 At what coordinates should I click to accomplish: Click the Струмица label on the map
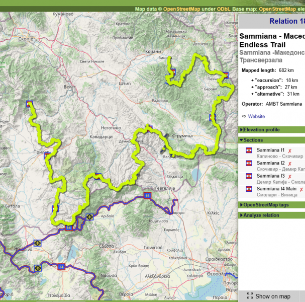[182, 136]
